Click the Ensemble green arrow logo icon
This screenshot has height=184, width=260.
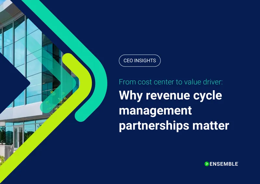point(207,164)
